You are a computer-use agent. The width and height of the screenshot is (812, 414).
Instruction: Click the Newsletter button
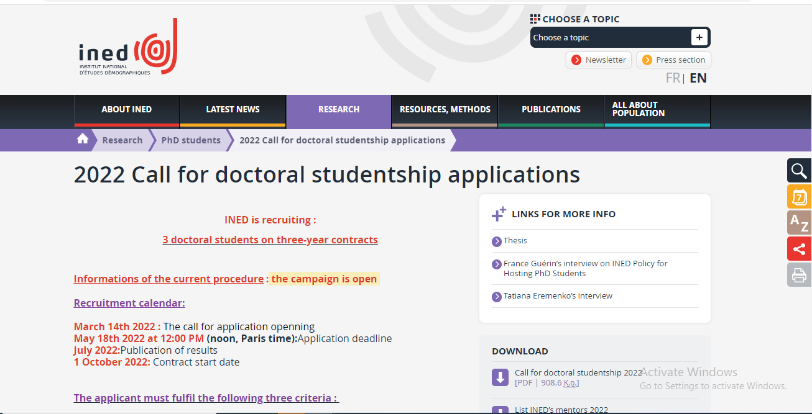(x=599, y=60)
